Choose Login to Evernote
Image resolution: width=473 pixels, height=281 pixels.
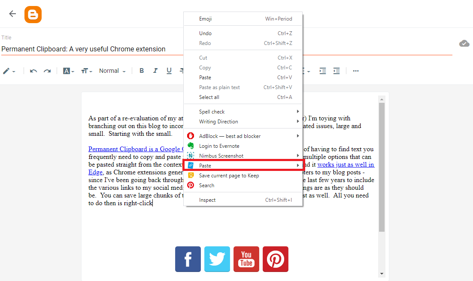coord(243,146)
